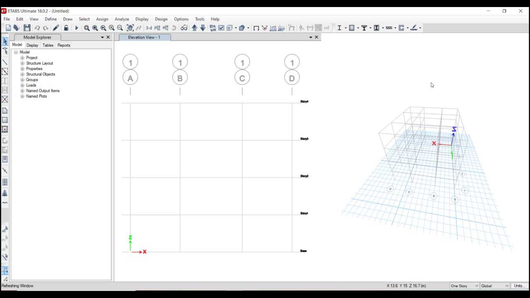Select the Rubber Band Zoom magnifier
530x298 pixels.
tap(87, 28)
